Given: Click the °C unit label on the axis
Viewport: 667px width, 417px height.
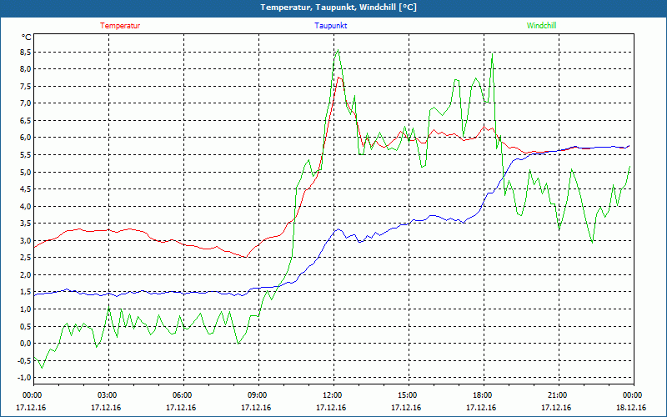Looking at the screenshot, I should [x=27, y=38].
